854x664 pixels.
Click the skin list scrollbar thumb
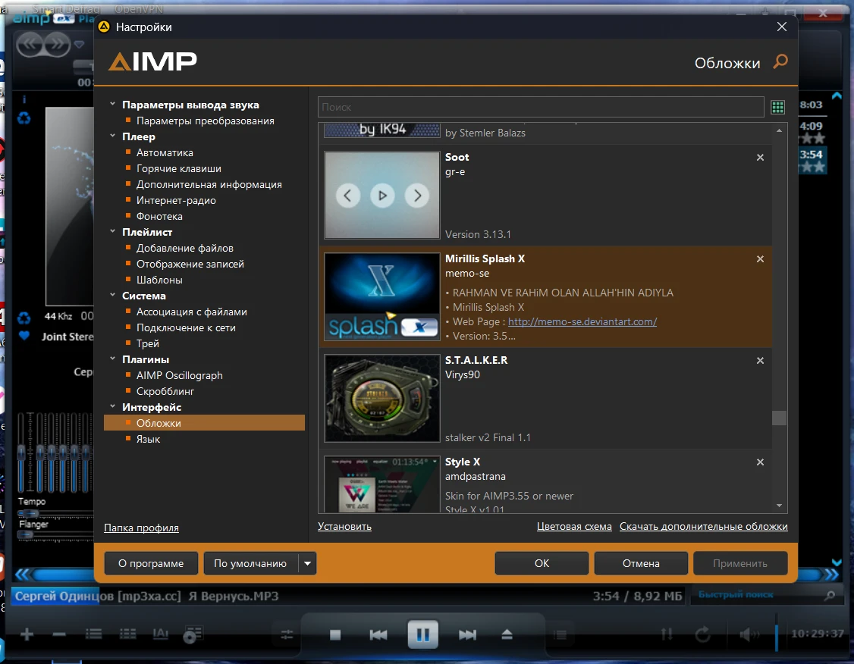pyautogui.click(x=779, y=418)
